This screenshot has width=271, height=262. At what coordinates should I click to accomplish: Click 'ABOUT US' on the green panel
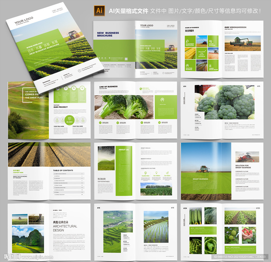coord(124,150)
